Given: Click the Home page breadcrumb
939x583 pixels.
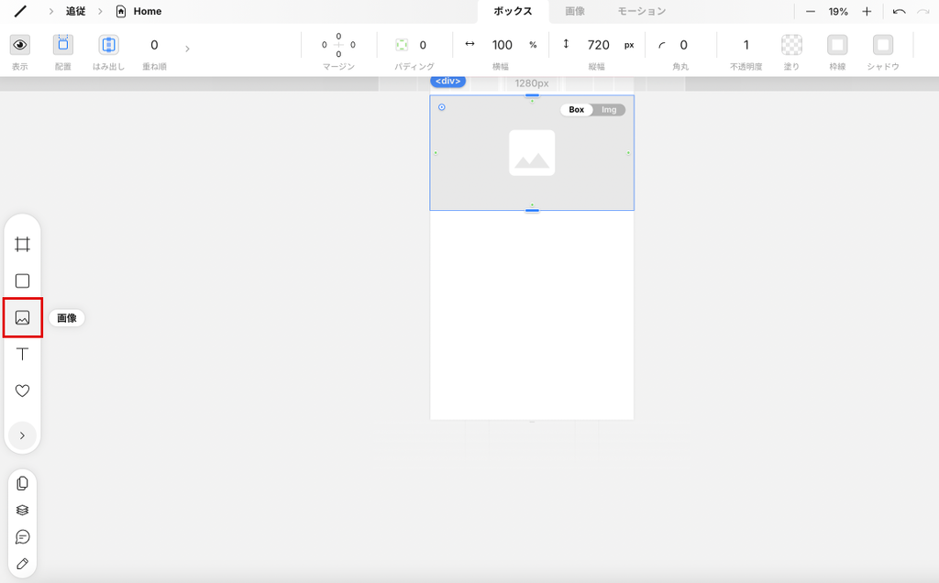Looking at the screenshot, I should (147, 12).
